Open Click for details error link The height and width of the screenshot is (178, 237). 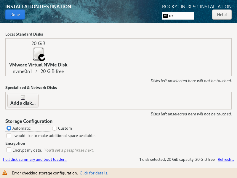pos(94,173)
